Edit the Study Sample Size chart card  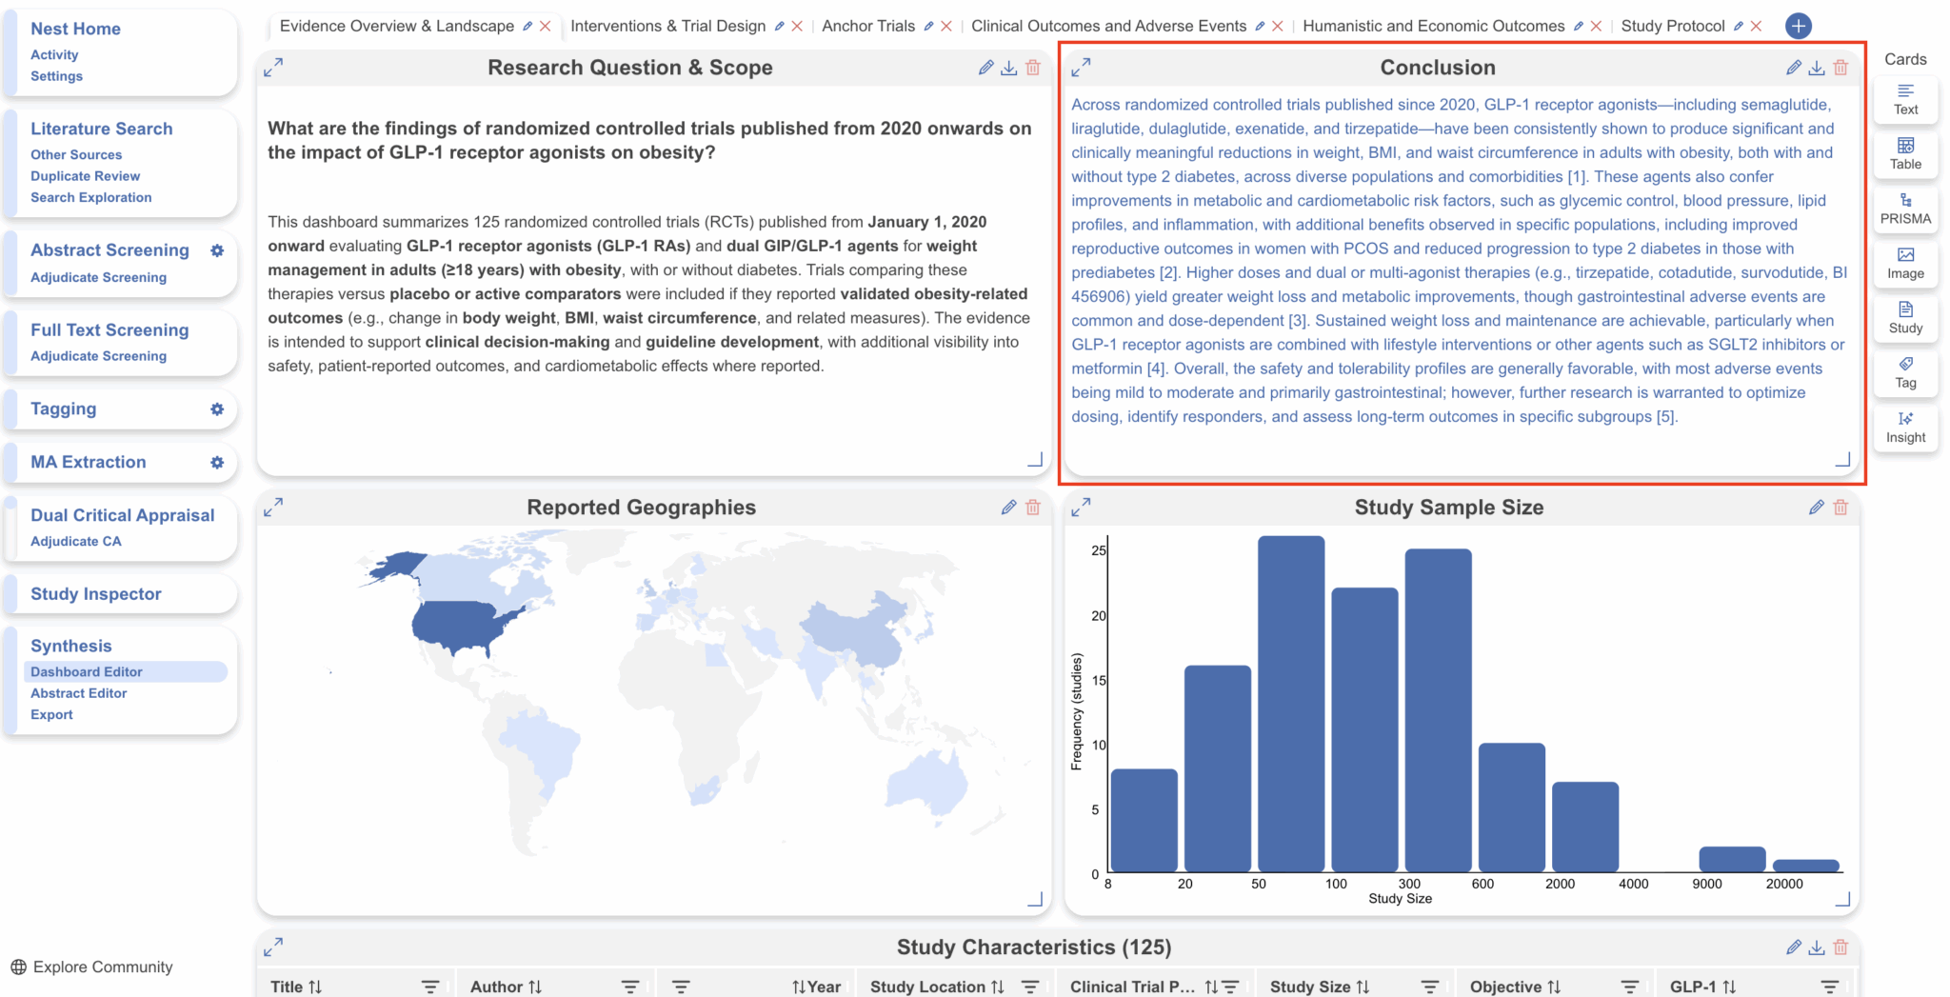tap(1817, 508)
